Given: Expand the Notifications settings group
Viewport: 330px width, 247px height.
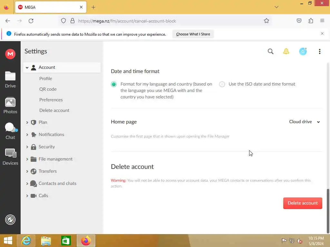Looking at the screenshot, I should pyautogui.click(x=27, y=135).
